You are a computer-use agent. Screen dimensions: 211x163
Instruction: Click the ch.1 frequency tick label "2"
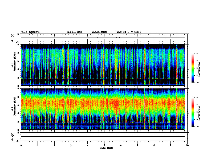point(18,78)
